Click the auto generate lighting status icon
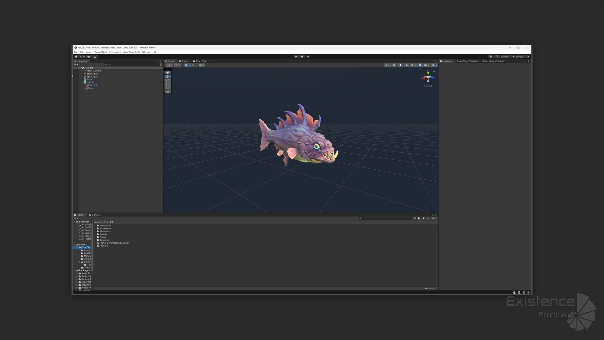Image resolution: width=604 pixels, height=340 pixels. point(524,292)
